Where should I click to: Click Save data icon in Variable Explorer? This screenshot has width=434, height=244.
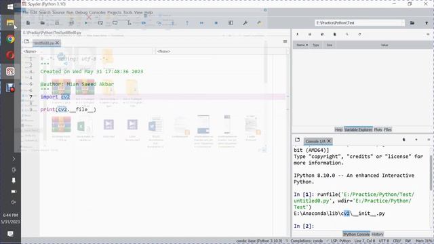[310, 35]
